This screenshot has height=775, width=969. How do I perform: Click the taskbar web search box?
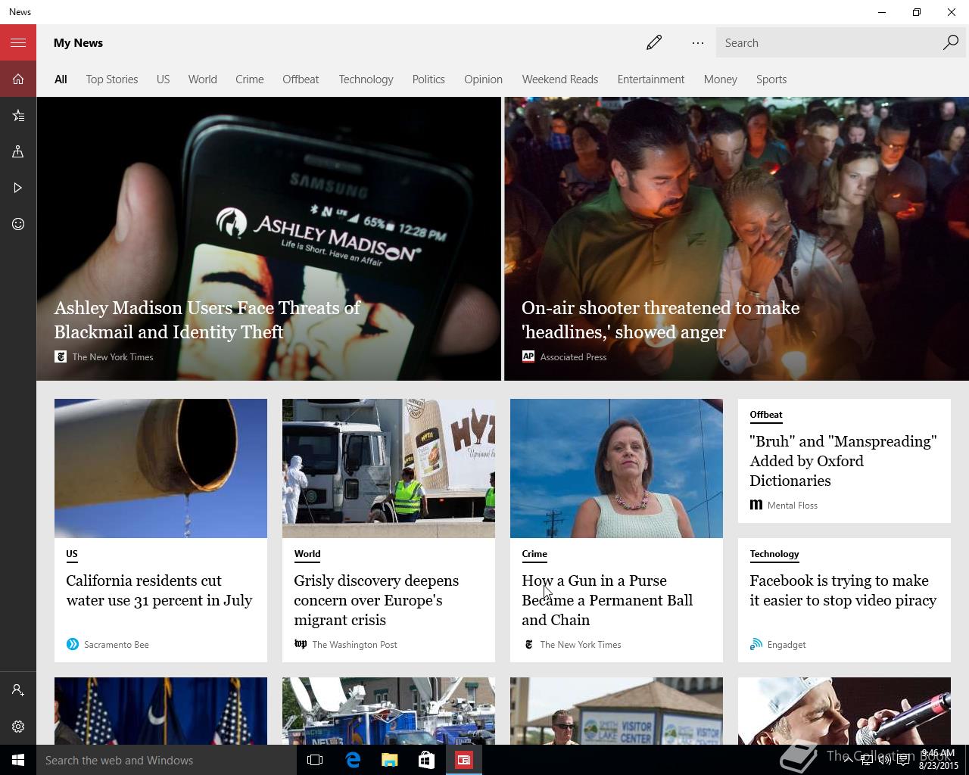coord(167,760)
